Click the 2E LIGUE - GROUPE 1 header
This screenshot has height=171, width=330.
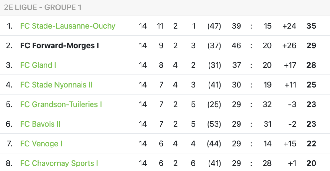(43, 7)
